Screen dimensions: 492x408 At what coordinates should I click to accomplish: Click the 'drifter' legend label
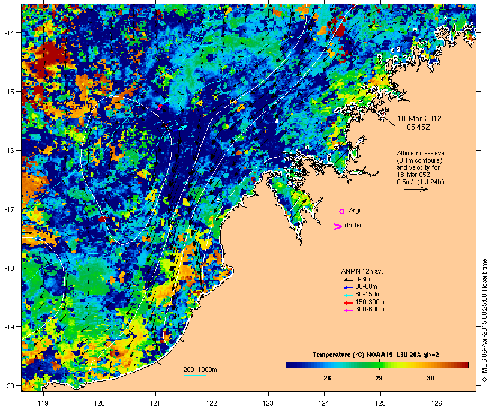tap(353, 226)
